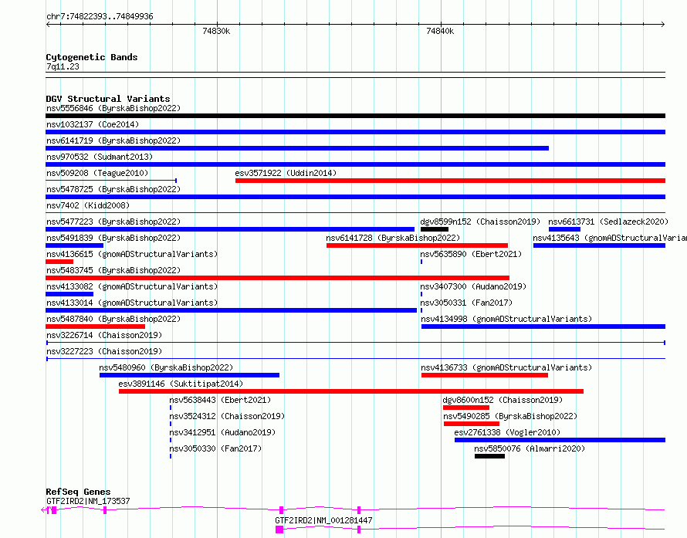This screenshot has height=538, width=687.
Task: Click the black nsv5556846 variant bar
Action: click(355, 116)
